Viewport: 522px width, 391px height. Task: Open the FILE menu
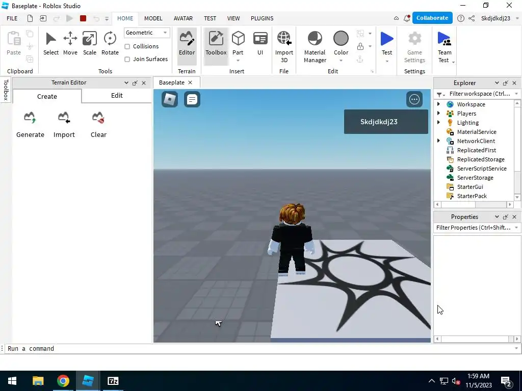pyautogui.click(x=12, y=18)
